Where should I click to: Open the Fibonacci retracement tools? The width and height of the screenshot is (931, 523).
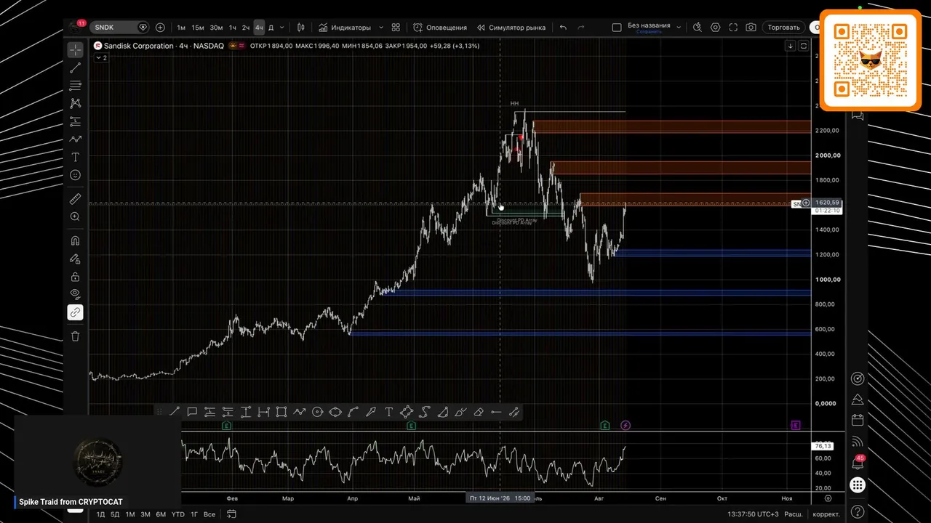[75, 86]
